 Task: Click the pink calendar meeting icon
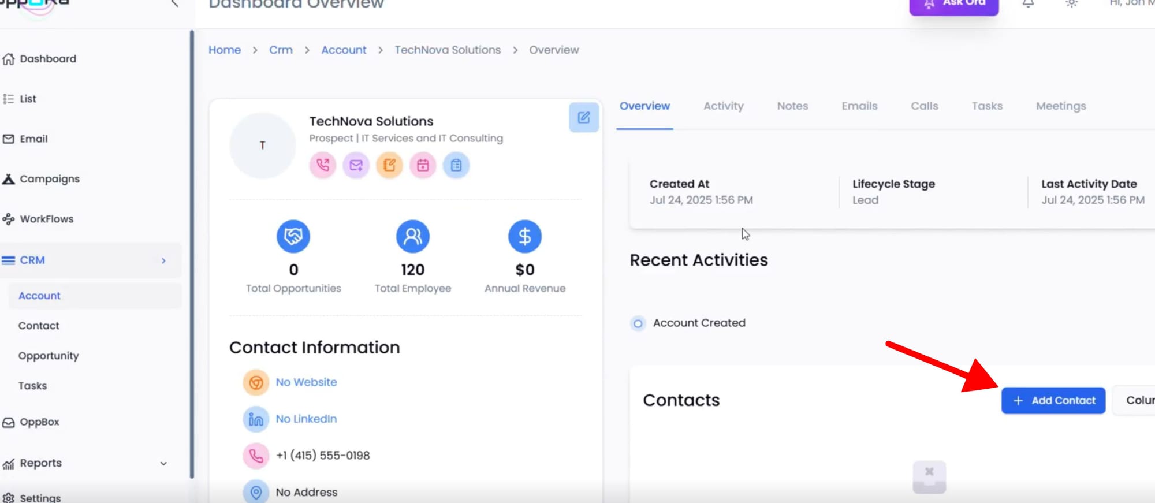pos(423,166)
